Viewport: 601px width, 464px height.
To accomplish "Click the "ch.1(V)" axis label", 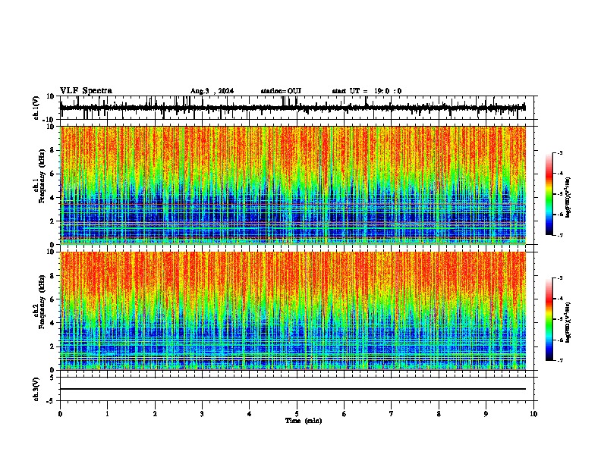I will point(36,108).
